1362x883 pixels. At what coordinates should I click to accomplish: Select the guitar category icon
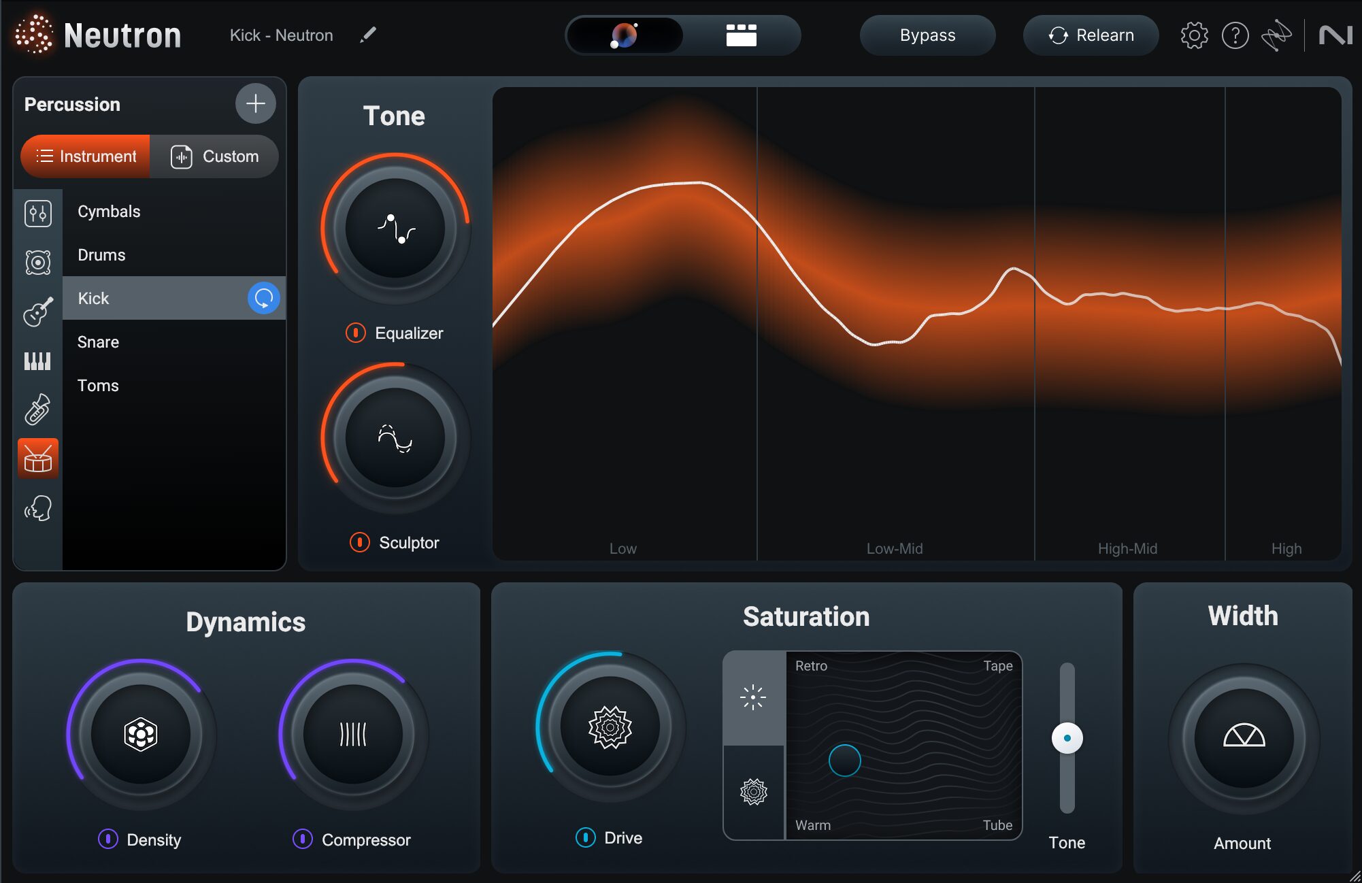tap(38, 312)
